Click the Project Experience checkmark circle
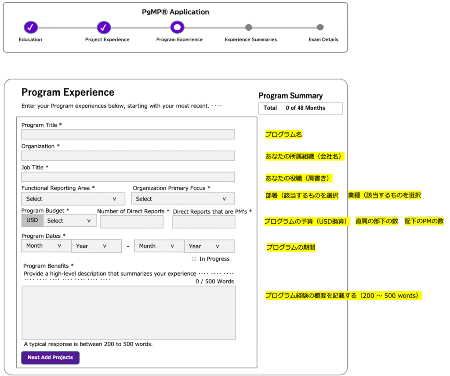 pyautogui.click(x=104, y=27)
